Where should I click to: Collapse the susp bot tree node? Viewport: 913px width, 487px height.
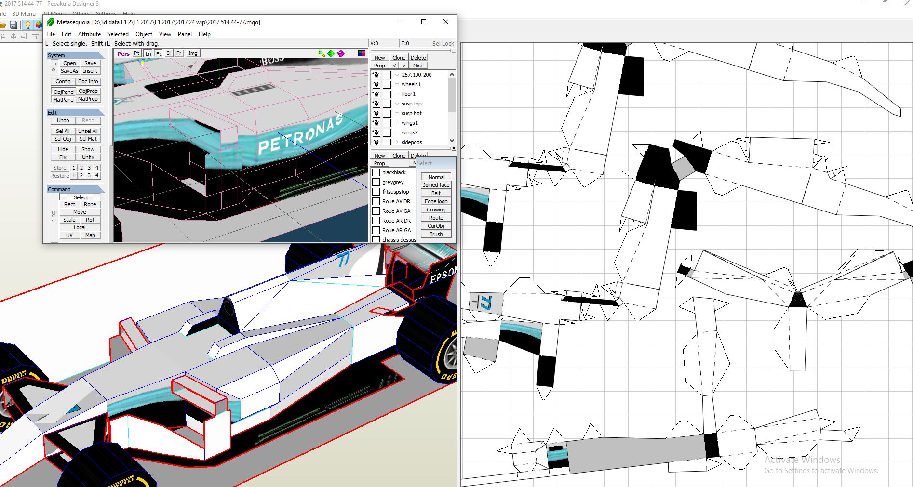coord(397,113)
